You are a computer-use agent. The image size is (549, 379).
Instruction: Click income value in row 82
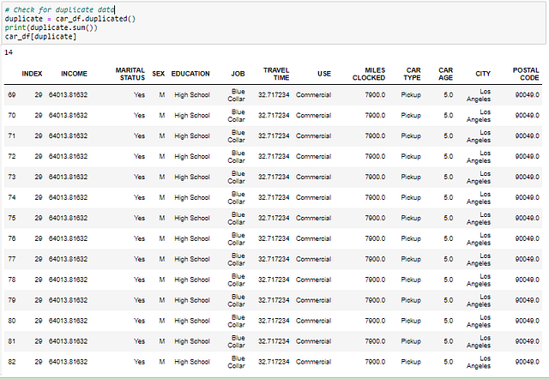68,362
